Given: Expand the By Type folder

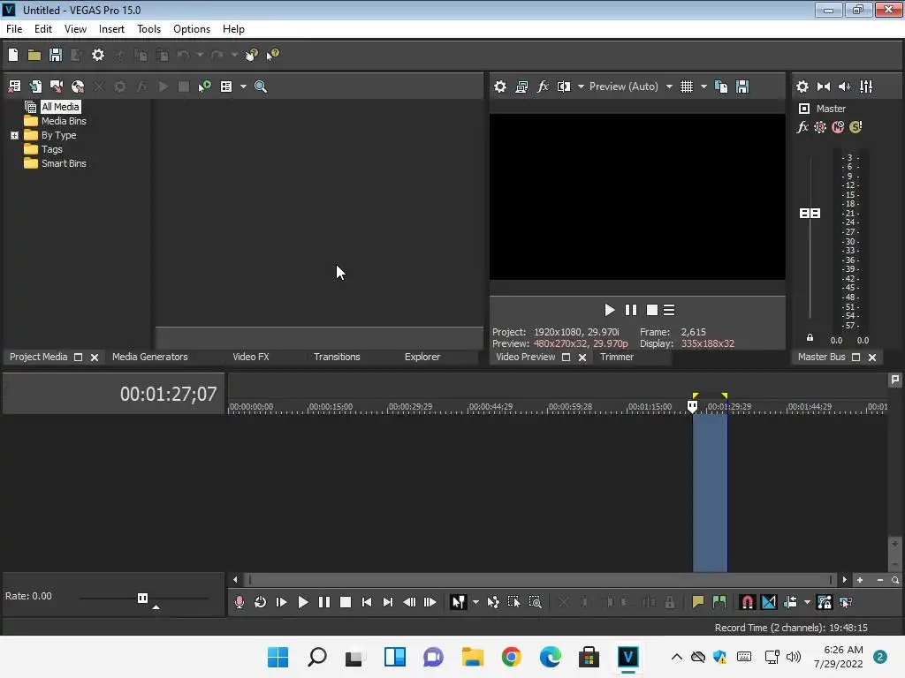Looking at the screenshot, I should point(14,135).
